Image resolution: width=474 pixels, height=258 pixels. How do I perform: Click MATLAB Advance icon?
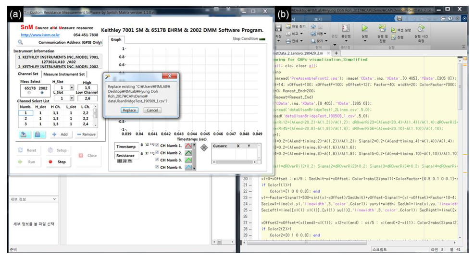(393, 37)
